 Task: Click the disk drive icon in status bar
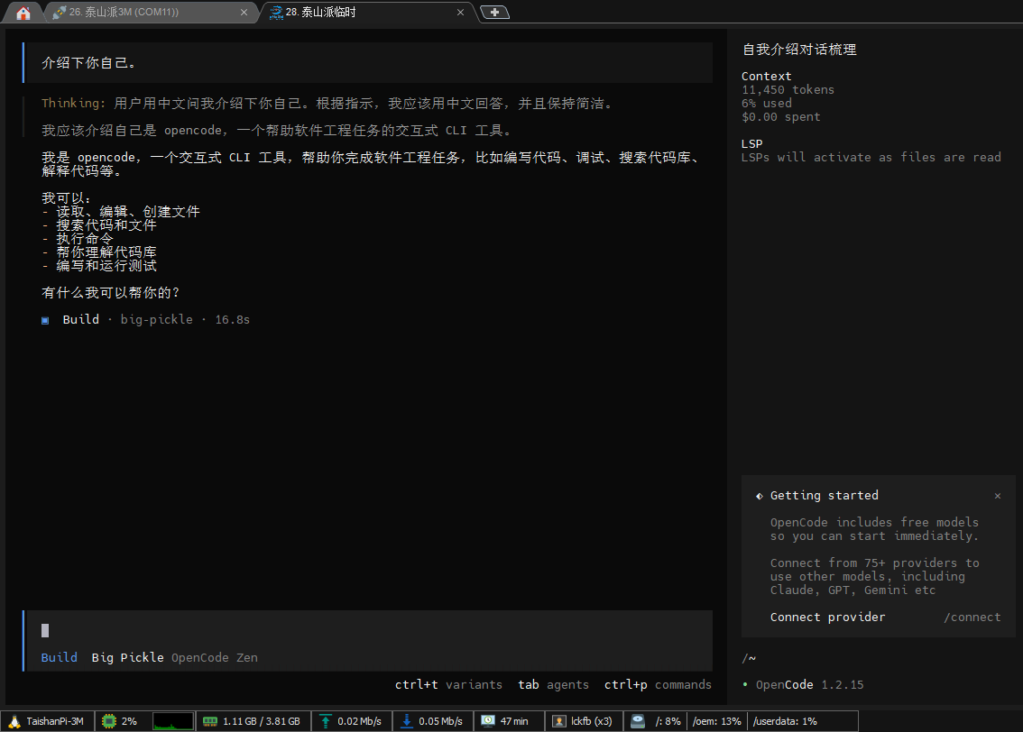(x=638, y=721)
